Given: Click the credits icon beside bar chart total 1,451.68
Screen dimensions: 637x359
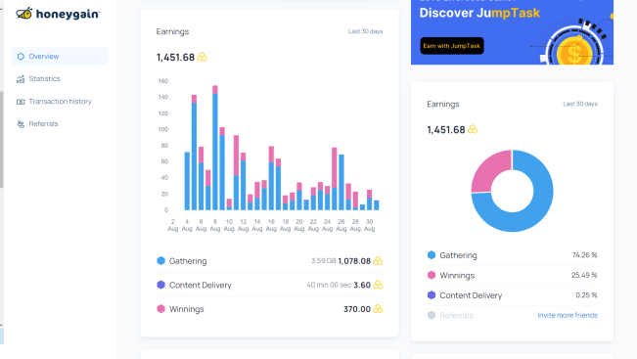Looking at the screenshot, I should 202,57.
